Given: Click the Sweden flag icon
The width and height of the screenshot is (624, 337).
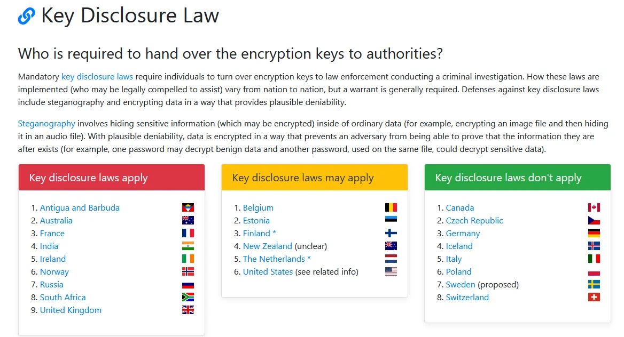Looking at the screenshot, I should (594, 284).
